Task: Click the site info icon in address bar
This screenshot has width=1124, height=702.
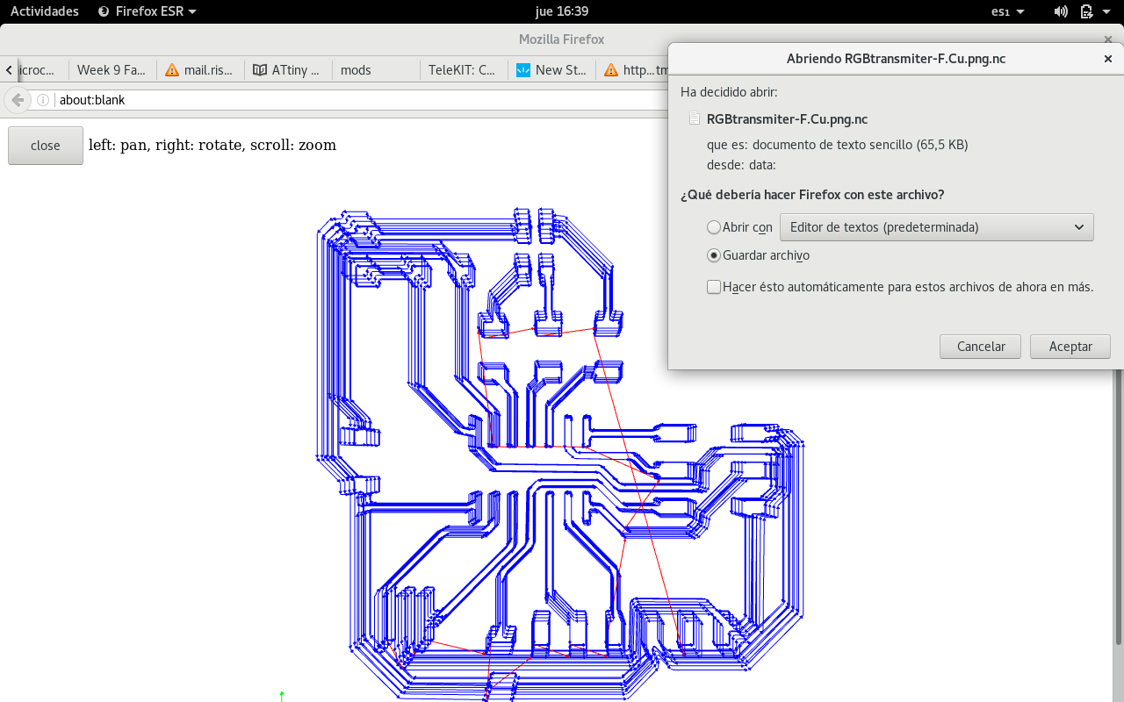Action: [x=43, y=100]
